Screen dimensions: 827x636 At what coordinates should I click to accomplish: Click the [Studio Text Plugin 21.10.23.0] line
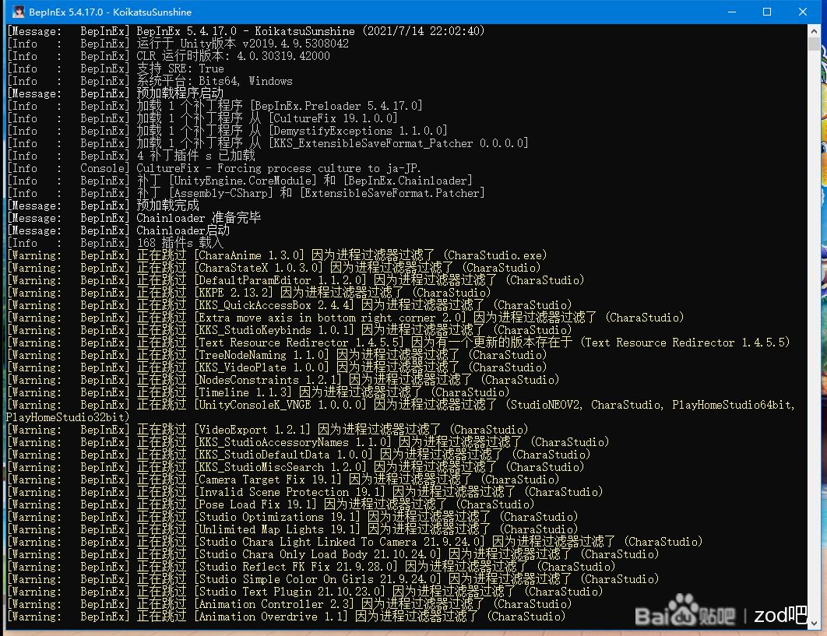click(x=304, y=592)
